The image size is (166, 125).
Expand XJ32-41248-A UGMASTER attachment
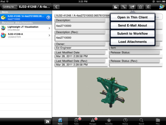(26, 35)
